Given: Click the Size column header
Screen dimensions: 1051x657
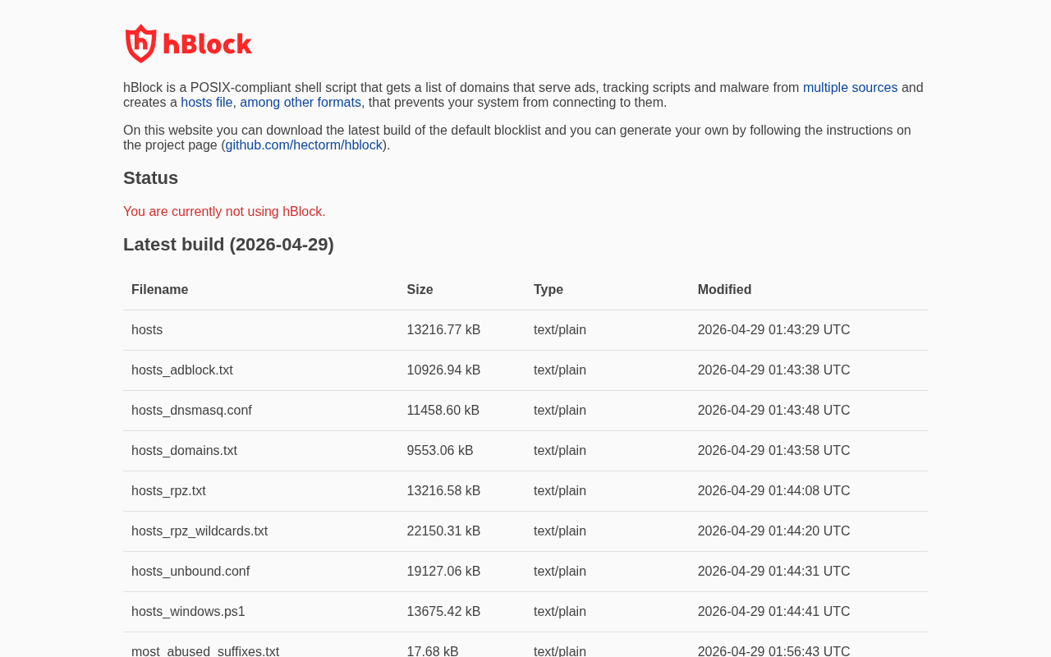Looking at the screenshot, I should [x=420, y=290].
